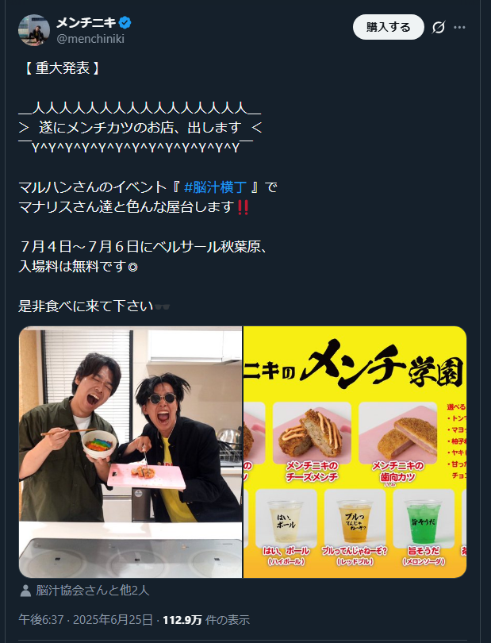Click the Grok slash-circle icon
Image resolution: width=491 pixels, height=643 pixels.
tap(438, 28)
